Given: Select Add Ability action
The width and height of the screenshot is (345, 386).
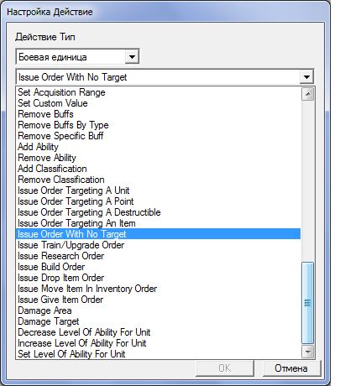Looking at the screenshot, I should point(38,147).
